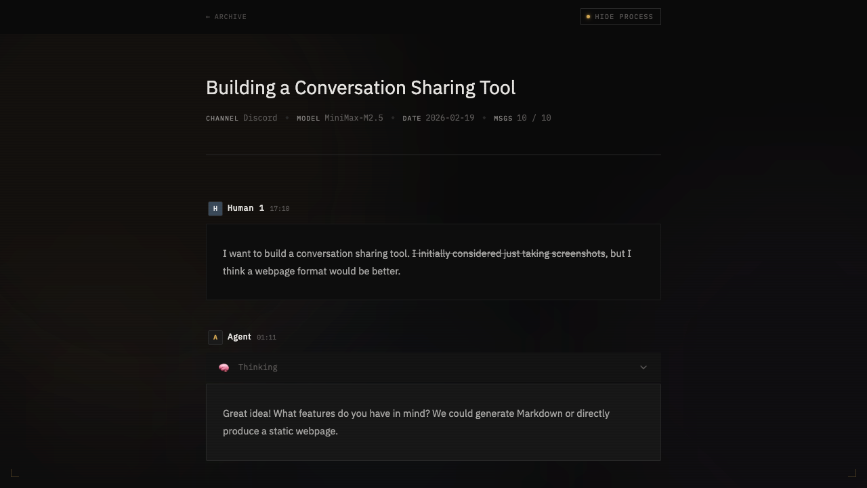
Task: Toggle HIDE PROCESS in the top bar
Action: tap(620, 16)
